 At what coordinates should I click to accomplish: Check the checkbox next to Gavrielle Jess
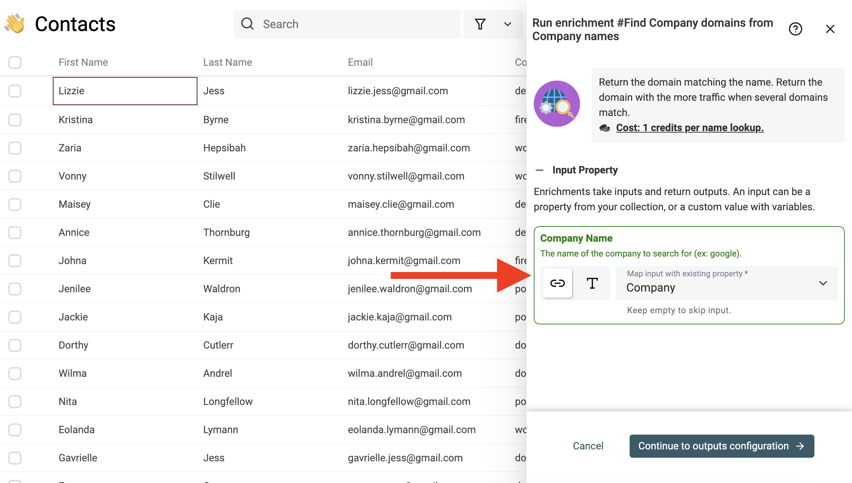tap(14, 458)
